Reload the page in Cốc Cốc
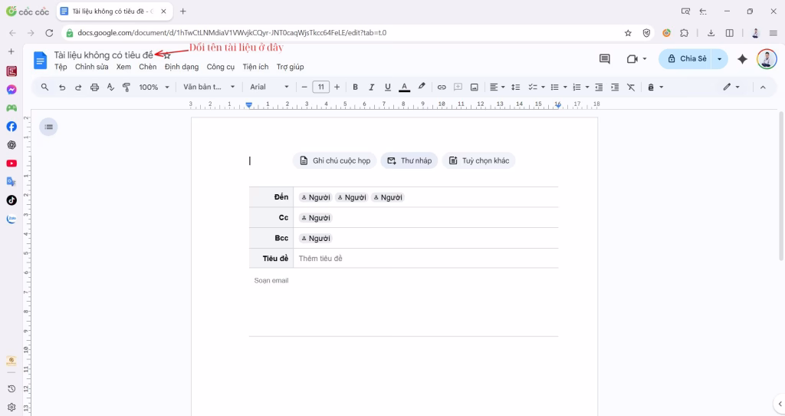Screen dimensions: 785x416 49,33
